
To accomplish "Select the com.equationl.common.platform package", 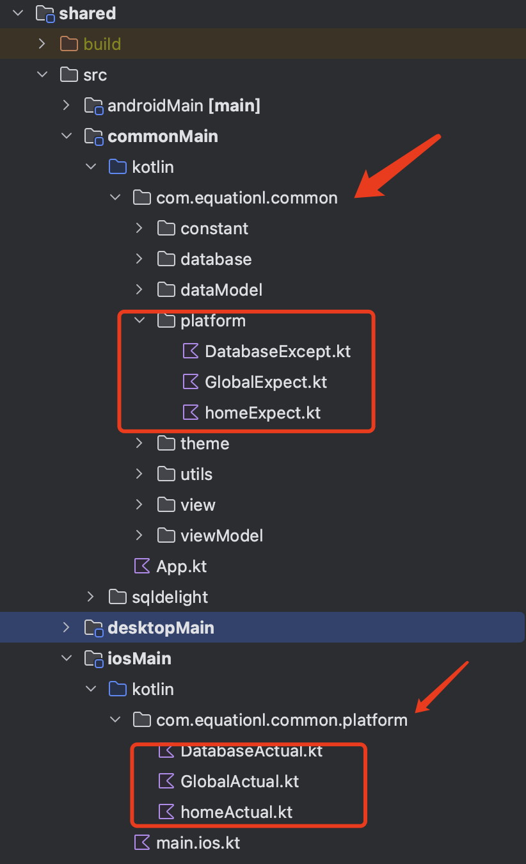I will tap(282, 720).
